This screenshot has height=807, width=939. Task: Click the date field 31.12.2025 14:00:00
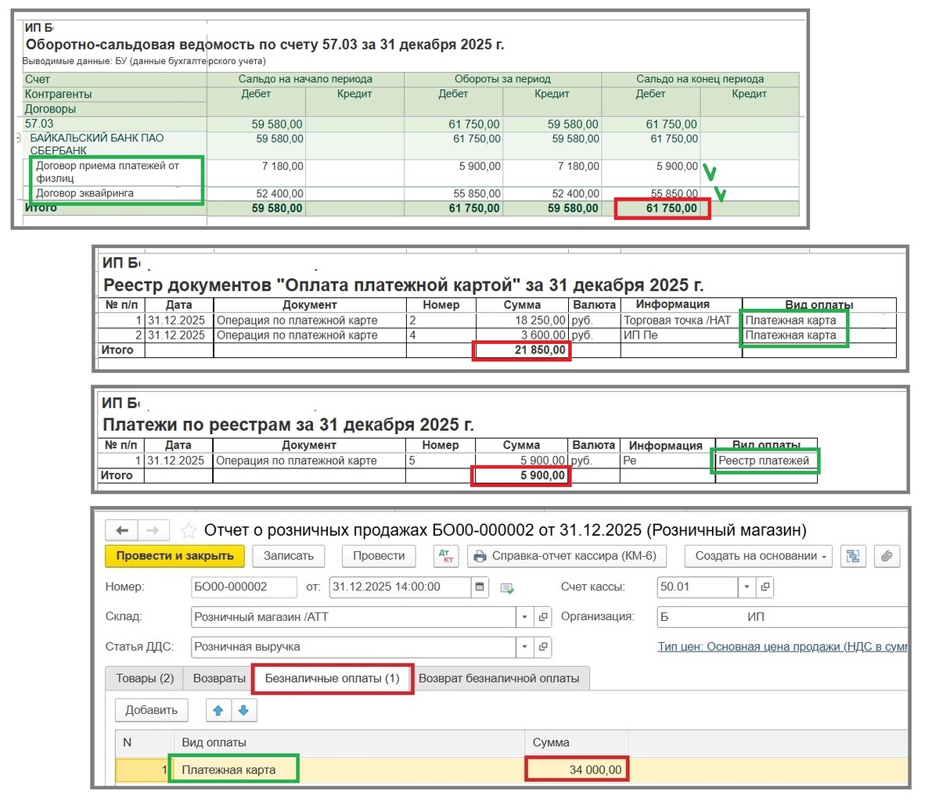pos(400,586)
